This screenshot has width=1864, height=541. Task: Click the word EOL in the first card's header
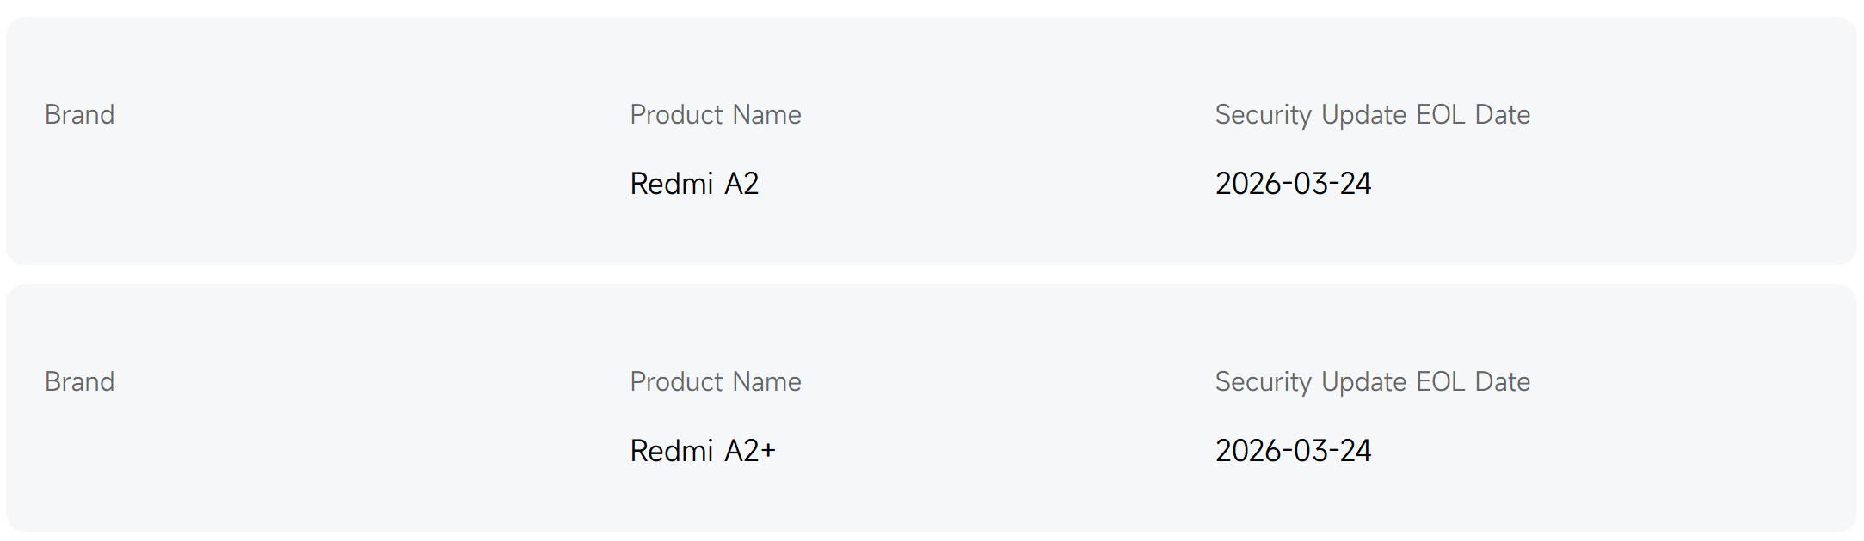(1440, 115)
